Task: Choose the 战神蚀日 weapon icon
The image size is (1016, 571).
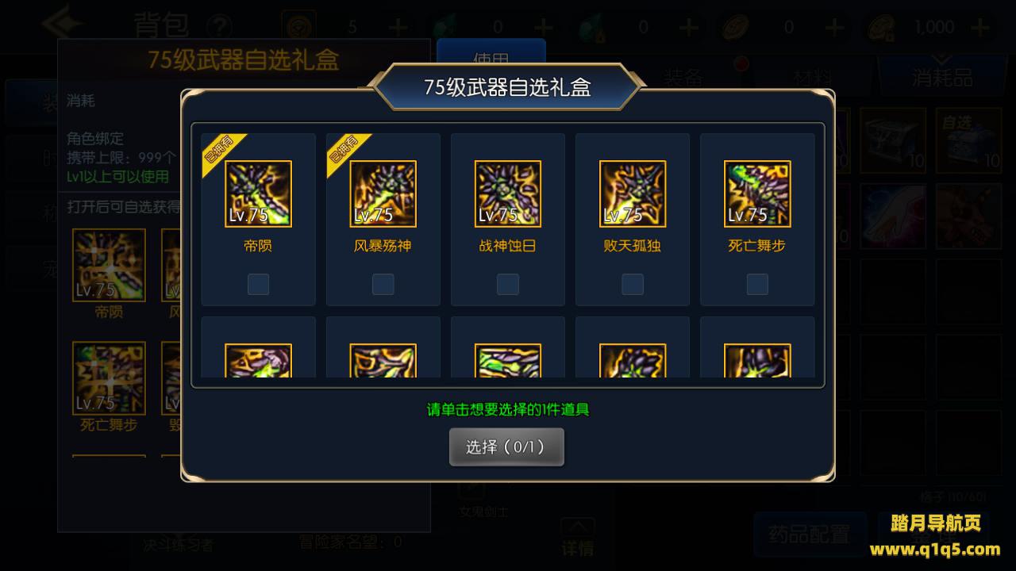Action: tap(507, 194)
